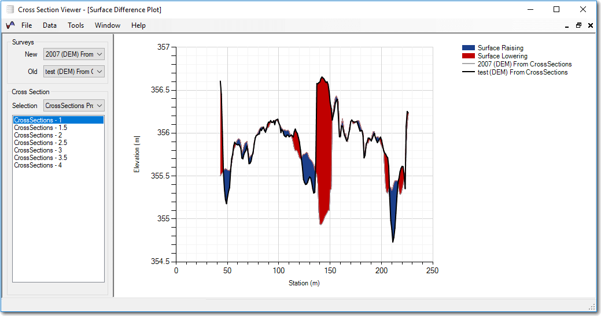
Task: Click the Cross Section Viewer title bar icon
Action: point(10,10)
